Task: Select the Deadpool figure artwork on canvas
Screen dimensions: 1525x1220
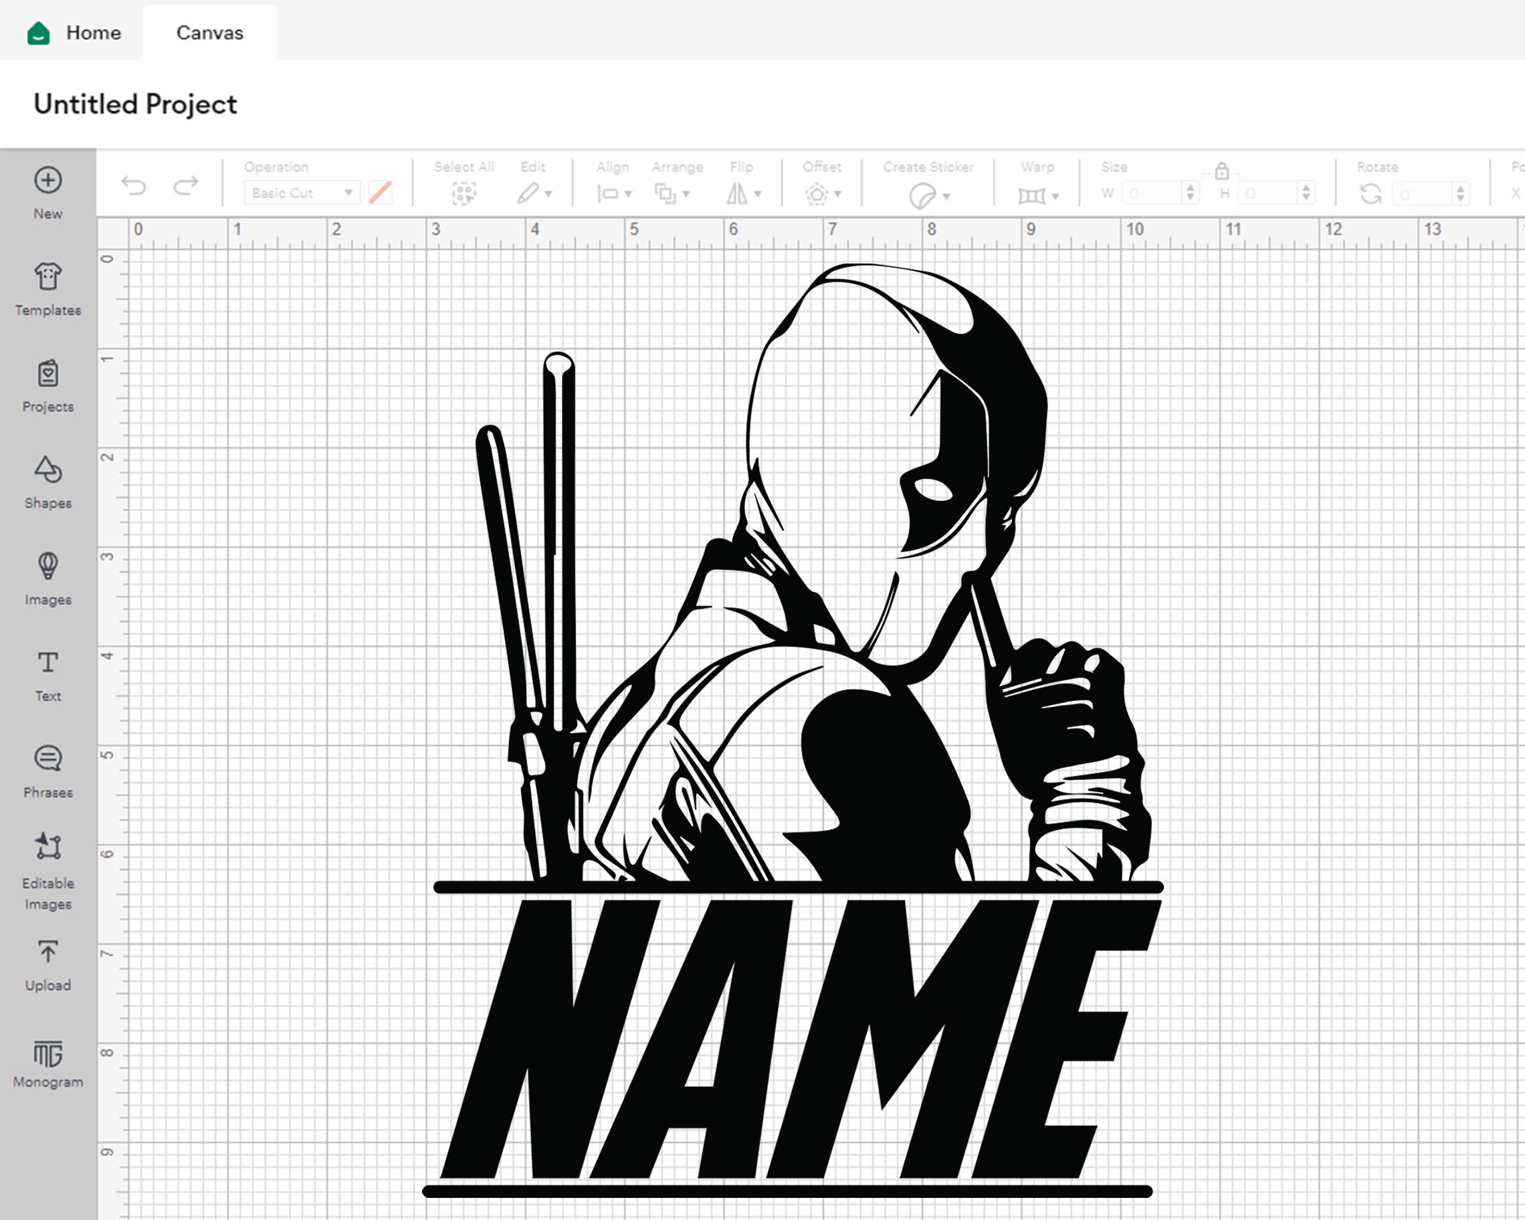Action: coord(813,573)
